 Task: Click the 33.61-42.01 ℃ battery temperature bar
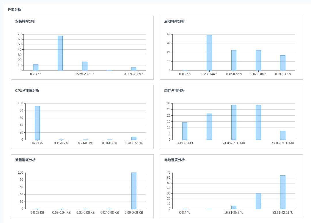(x=283, y=192)
